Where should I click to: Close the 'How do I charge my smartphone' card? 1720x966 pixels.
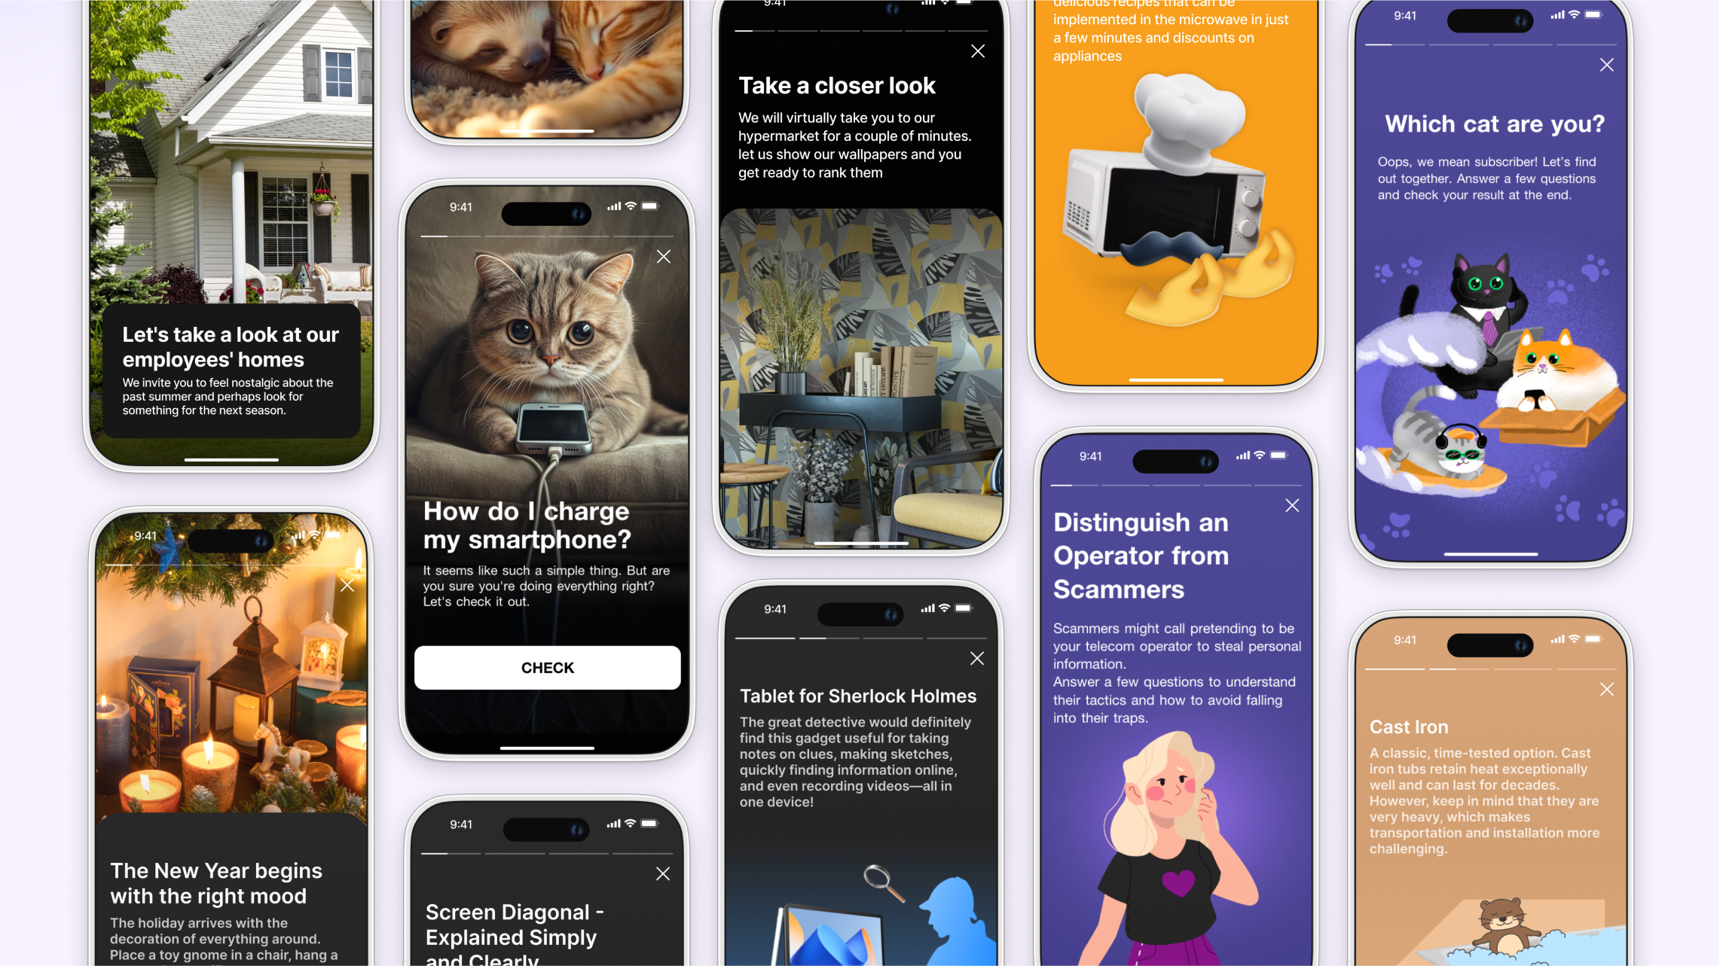[664, 257]
